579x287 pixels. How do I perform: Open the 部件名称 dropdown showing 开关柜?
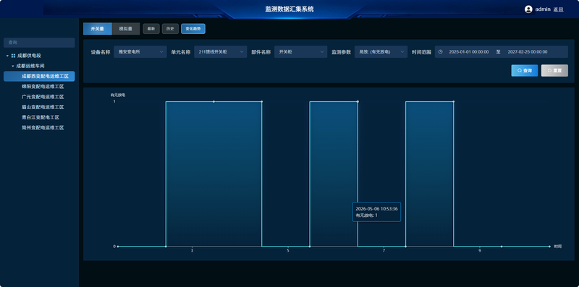[300, 52]
